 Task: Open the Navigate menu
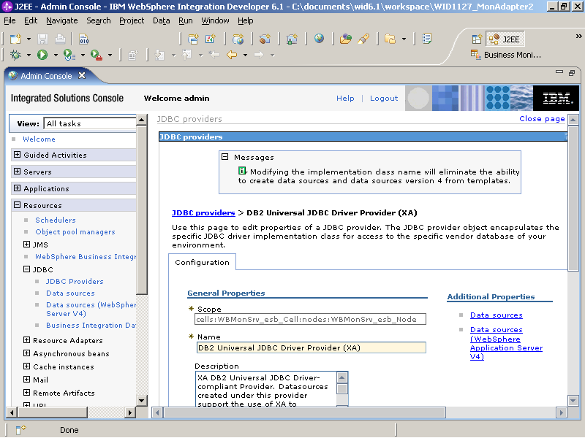point(62,21)
